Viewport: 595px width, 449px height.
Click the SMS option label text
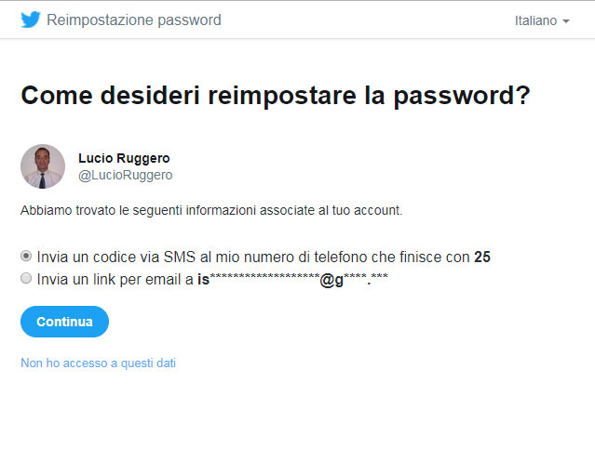pyautogui.click(x=264, y=257)
